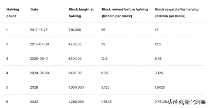Select the "Block height at halving" header

(x=81, y=13)
